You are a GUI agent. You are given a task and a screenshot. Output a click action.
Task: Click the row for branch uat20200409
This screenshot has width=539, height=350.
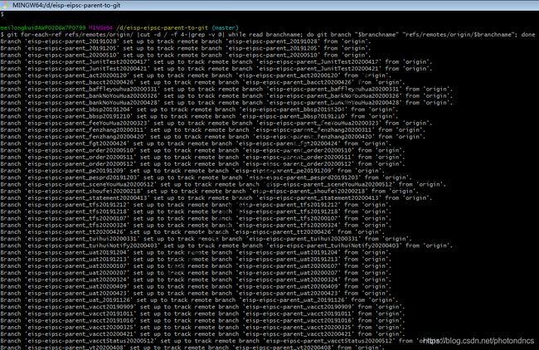[x=196, y=286]
